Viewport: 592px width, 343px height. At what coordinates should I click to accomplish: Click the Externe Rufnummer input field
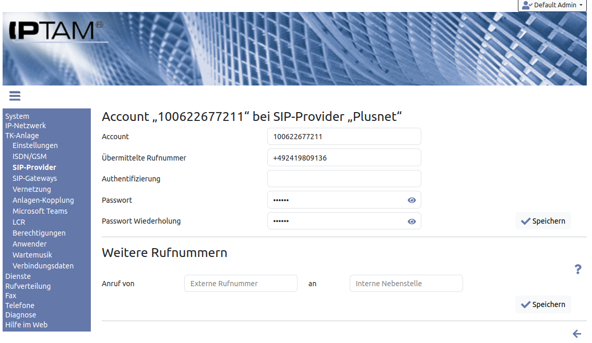tap(241, 284)
